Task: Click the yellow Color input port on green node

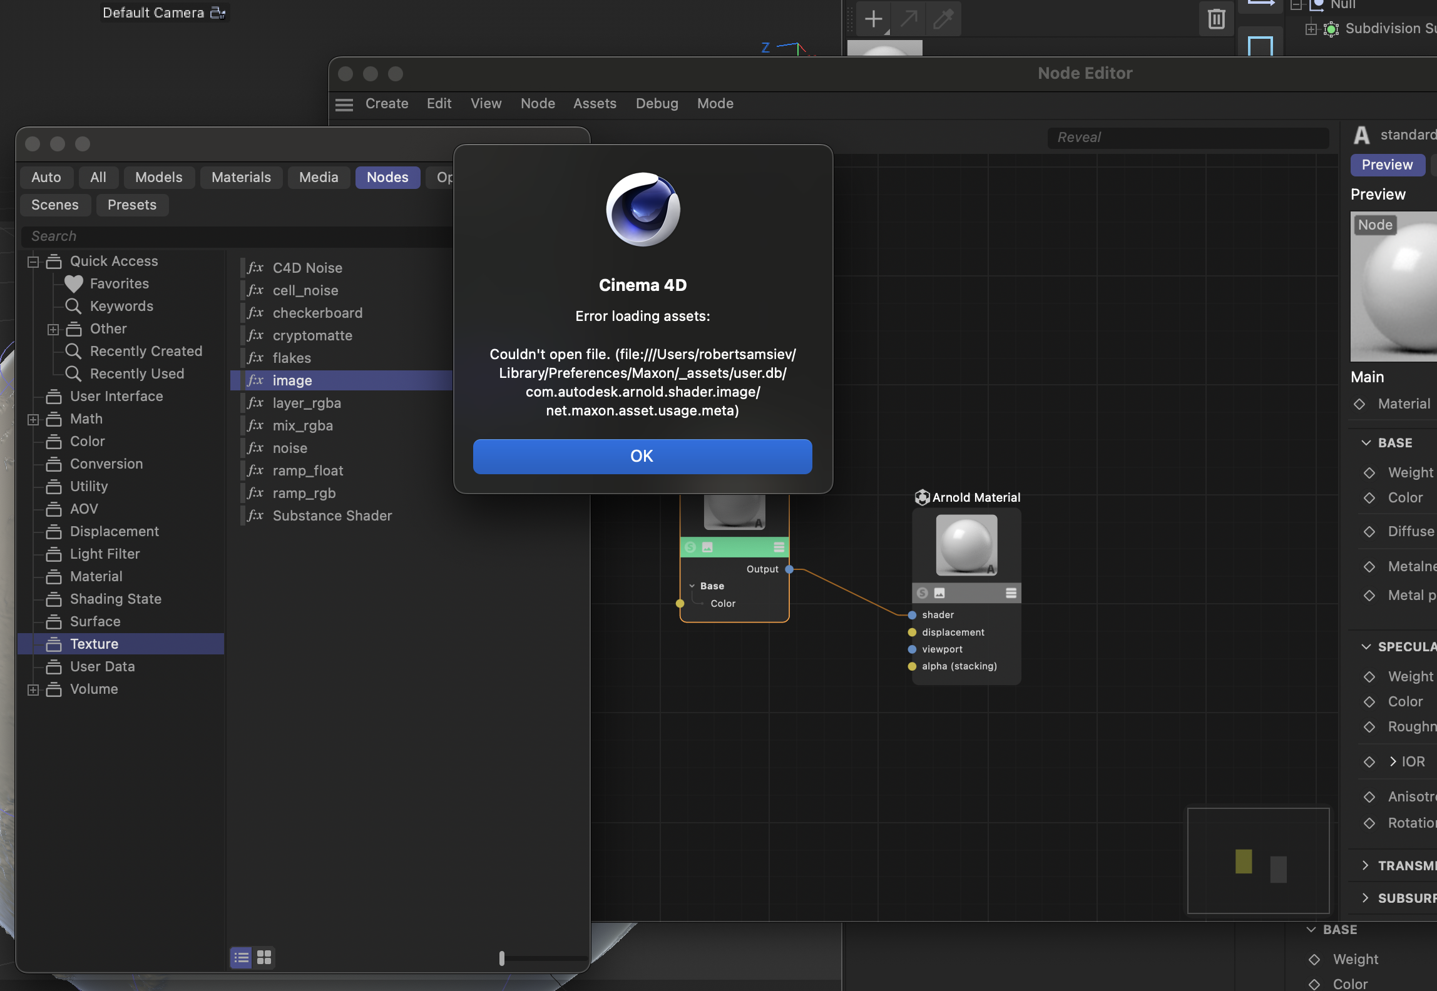Action: tap(680, 604)
